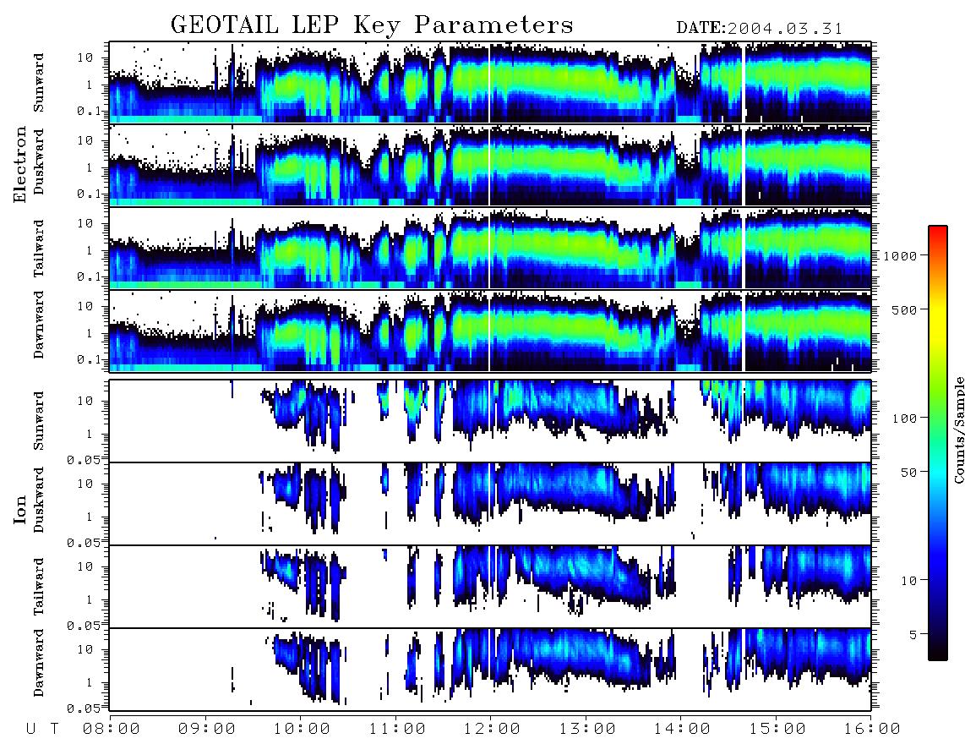
Task: Click the 500 colorbar tick value
Action: coord(905,309)
